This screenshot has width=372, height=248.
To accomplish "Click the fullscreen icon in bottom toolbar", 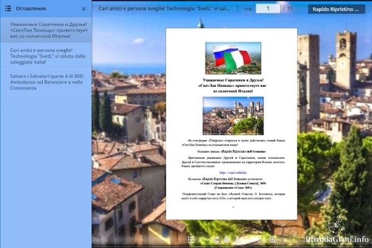I will pos(261,240).
